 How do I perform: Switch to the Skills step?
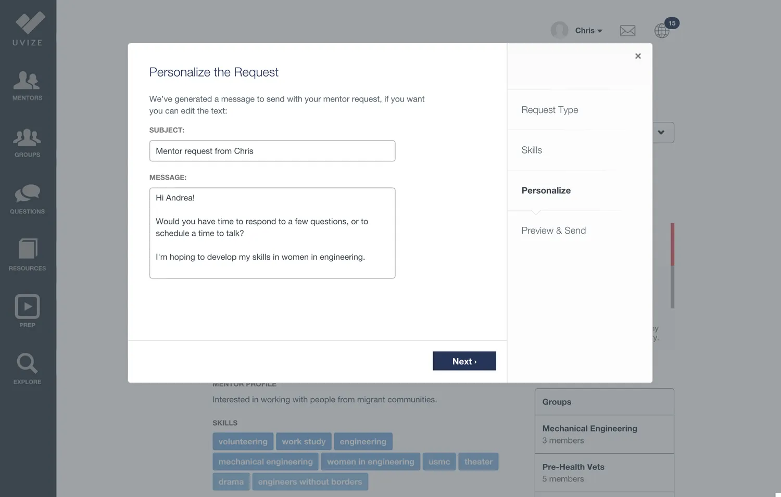point(532,150)
